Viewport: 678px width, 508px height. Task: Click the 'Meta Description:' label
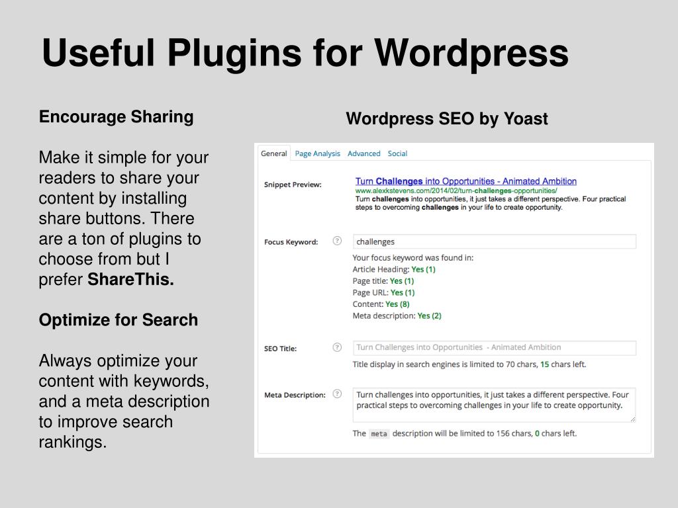click(295, 395)
